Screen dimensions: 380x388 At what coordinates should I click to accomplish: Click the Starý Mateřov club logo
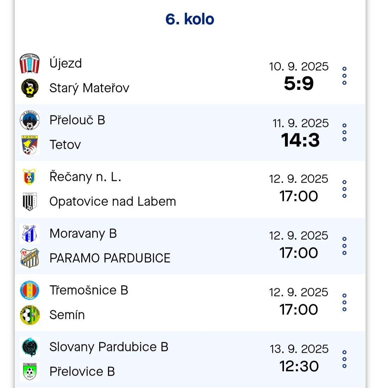30,88
